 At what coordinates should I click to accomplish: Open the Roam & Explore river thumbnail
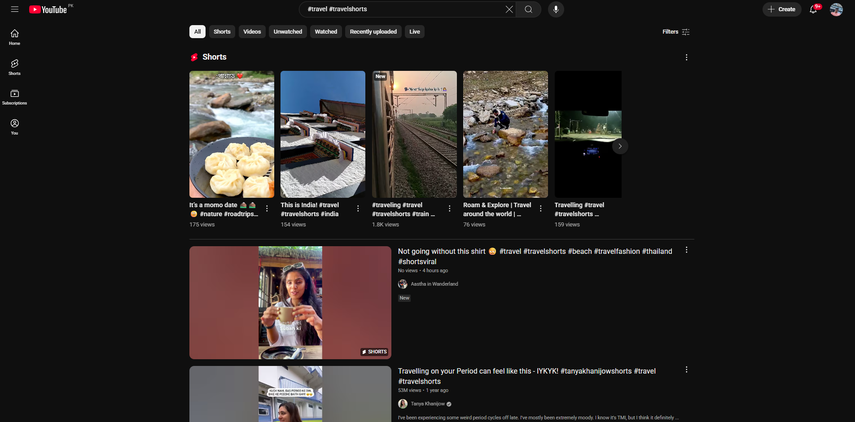(x=505, y=134)
